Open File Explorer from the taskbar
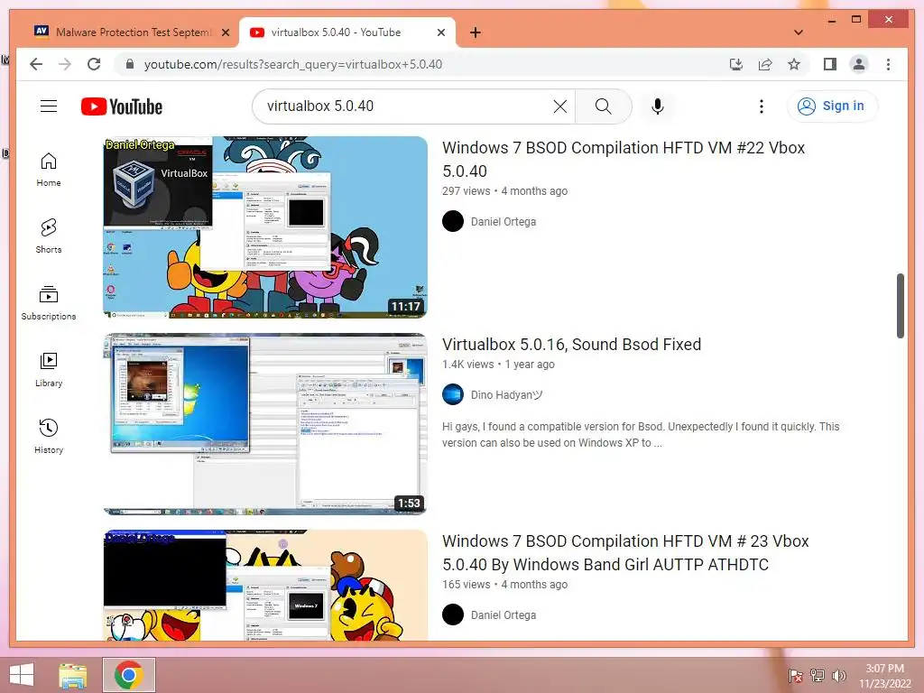This screenshot has width=924, height=693. [x=72, y=675]
